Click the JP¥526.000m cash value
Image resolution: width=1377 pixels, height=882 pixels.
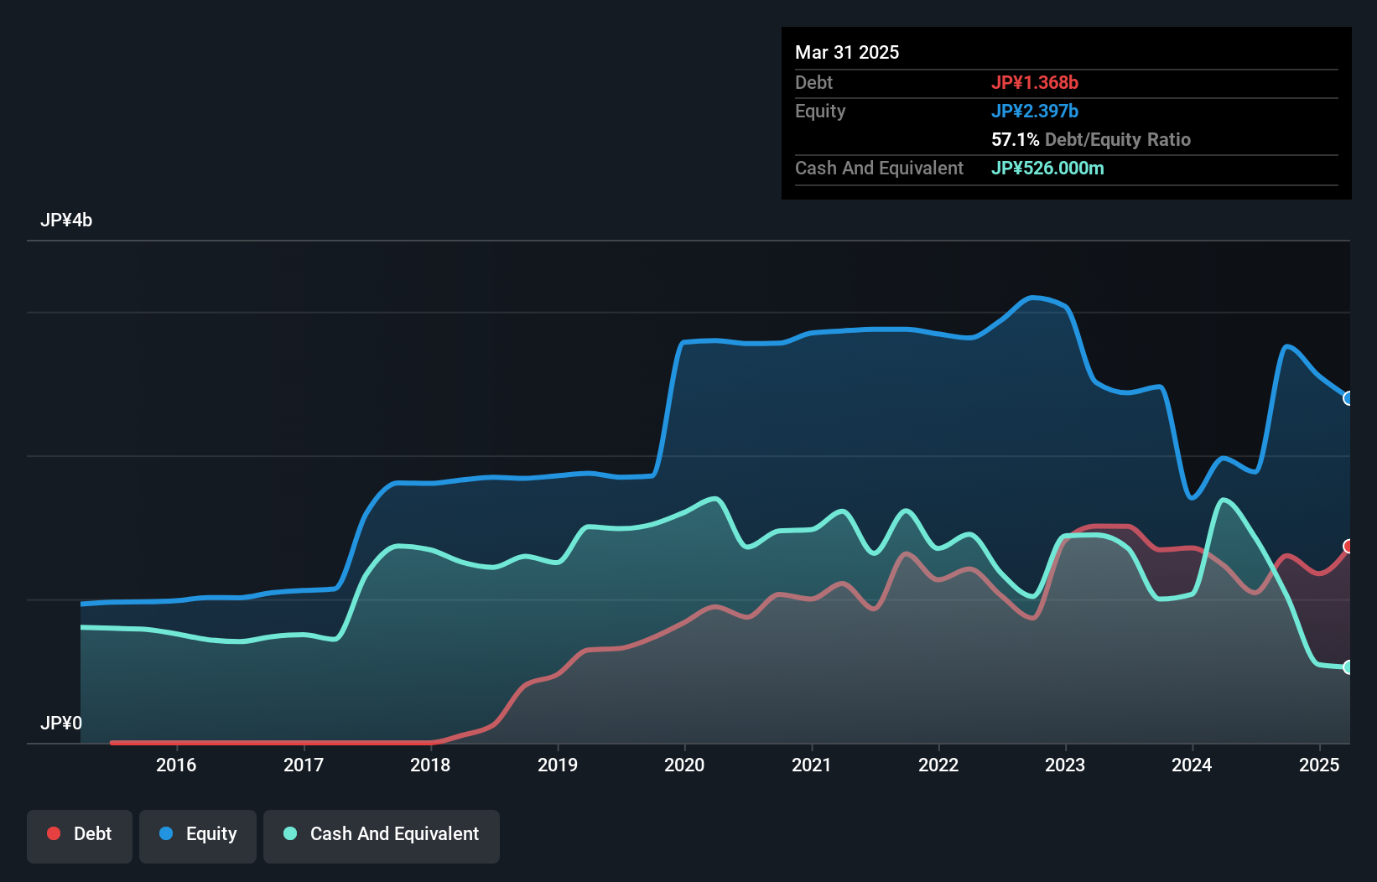[x=1047, y=168]
